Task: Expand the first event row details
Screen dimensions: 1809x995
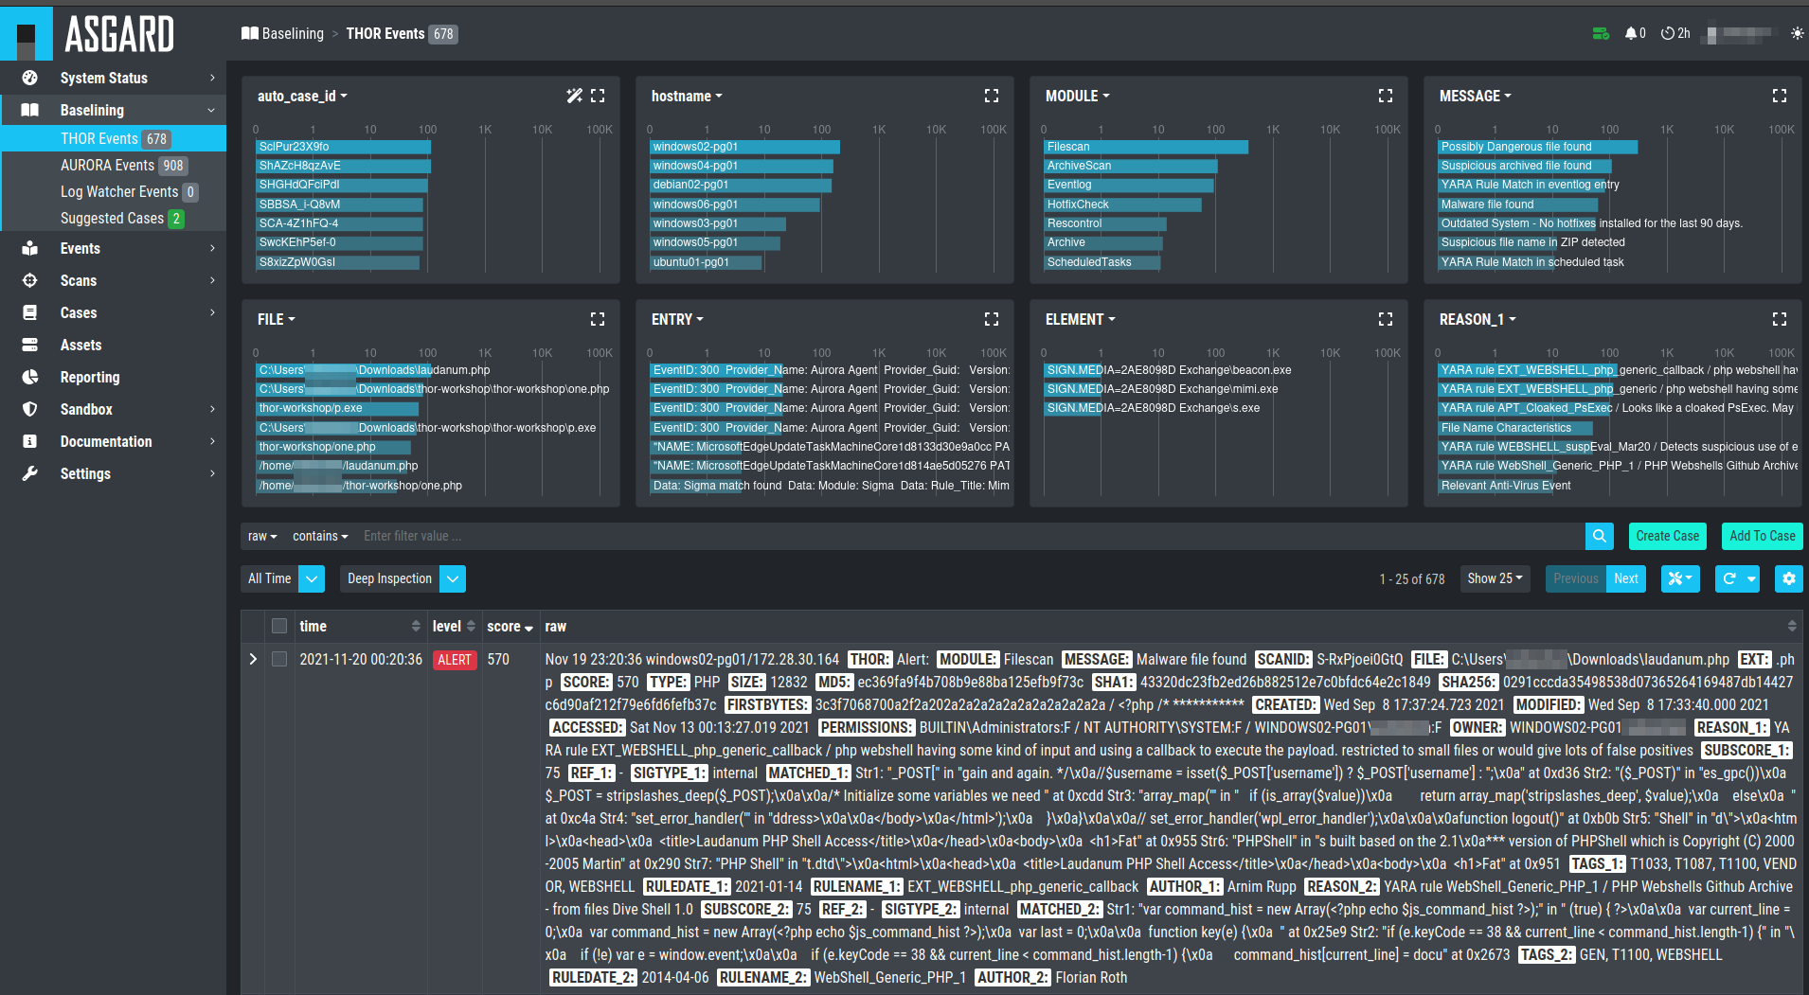Action: 253,659
